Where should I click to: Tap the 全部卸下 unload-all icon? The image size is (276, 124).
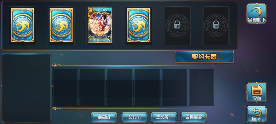[x=257, y=14]
